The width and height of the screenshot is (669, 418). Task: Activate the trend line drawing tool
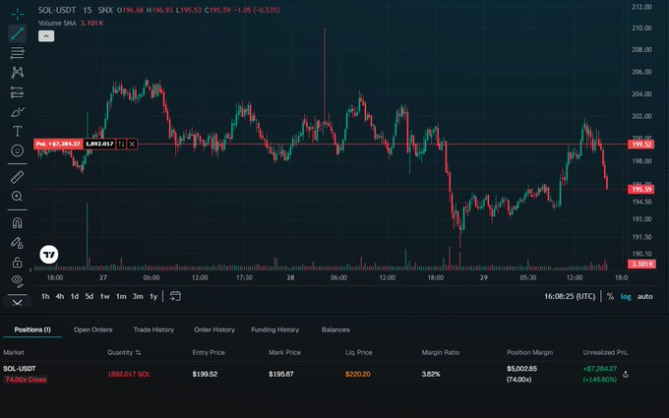coord(17,32)
